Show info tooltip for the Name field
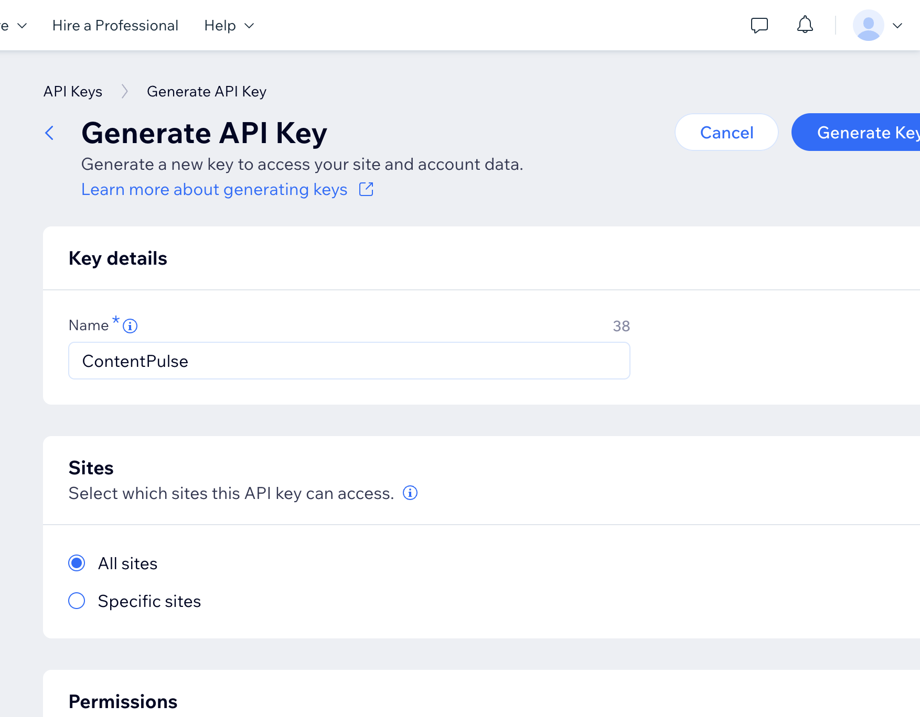The height and width of the screenshot is (717, 920). tap(130, 326)
